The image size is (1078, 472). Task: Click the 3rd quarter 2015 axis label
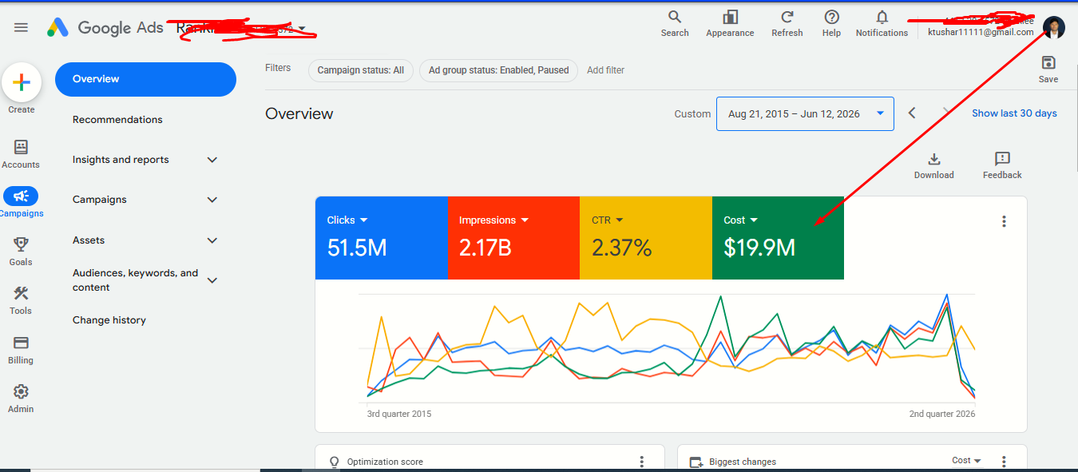(399, 414)
